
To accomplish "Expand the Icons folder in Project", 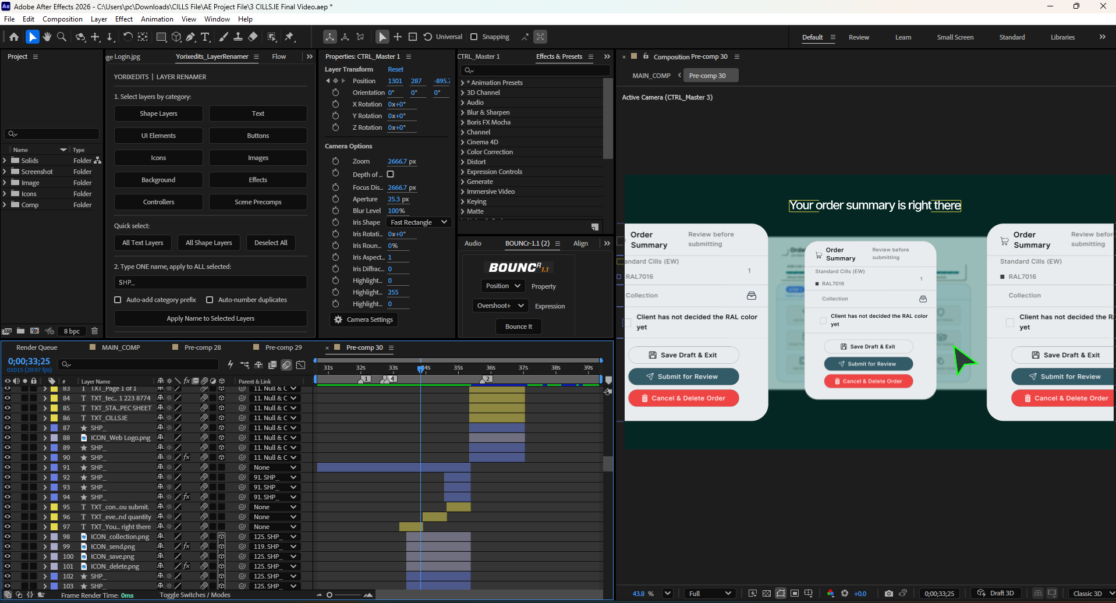I will [5, 193].
